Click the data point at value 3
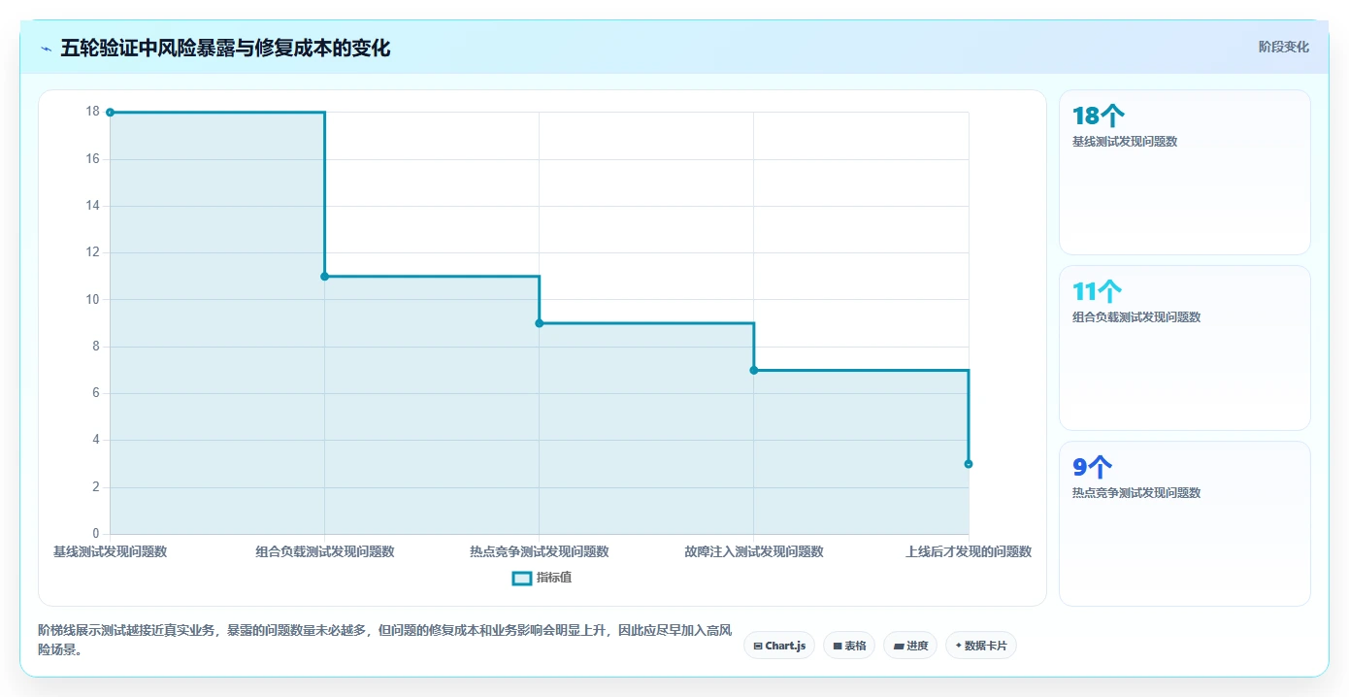 [x=969, y=464]
